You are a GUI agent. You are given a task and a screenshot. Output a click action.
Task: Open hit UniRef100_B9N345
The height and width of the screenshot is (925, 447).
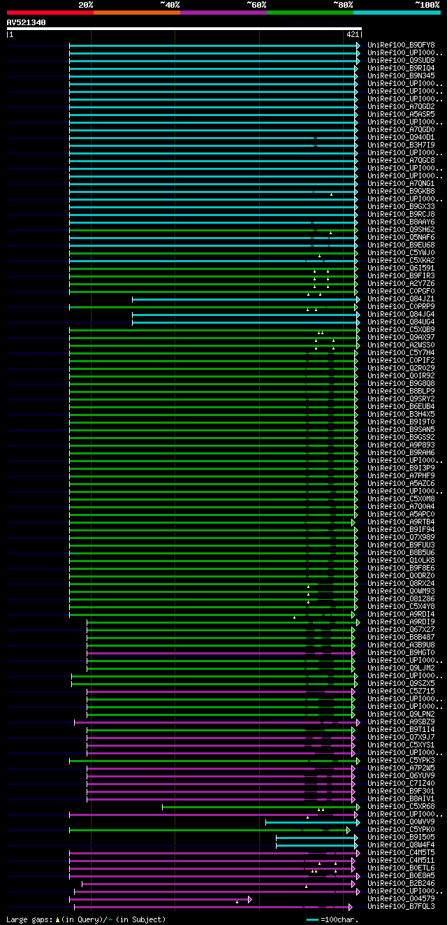tap(401, 76)
